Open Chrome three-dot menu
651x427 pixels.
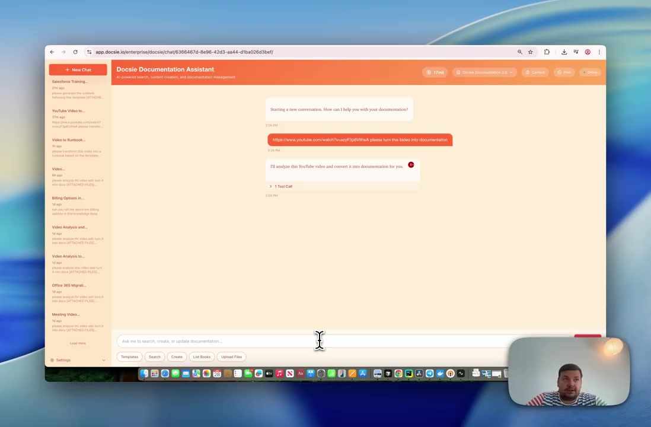599,52
